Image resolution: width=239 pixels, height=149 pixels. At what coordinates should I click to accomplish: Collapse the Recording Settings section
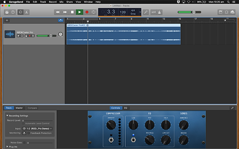pyautogui.click(x=7, y=116)
